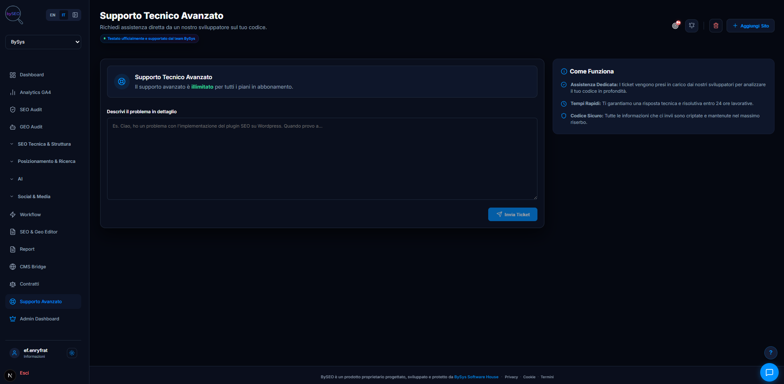This screenshot has width=784, height=384.
Task: Click the problem description text area
Action: 322,159
